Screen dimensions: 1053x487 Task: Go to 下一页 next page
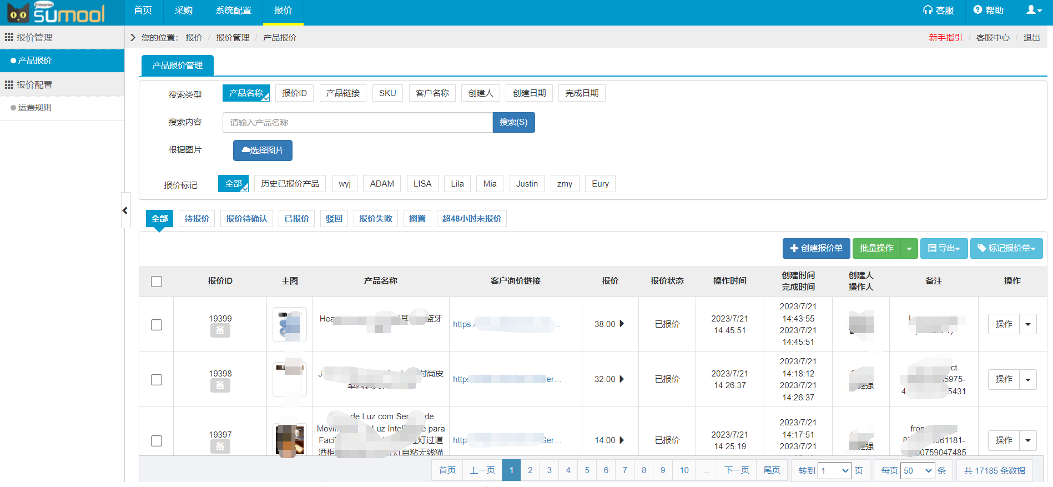(737, 470)
